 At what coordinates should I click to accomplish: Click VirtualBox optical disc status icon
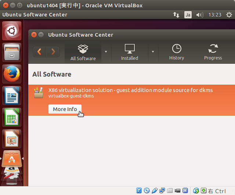pyautogui.click(x=147, y=191)
